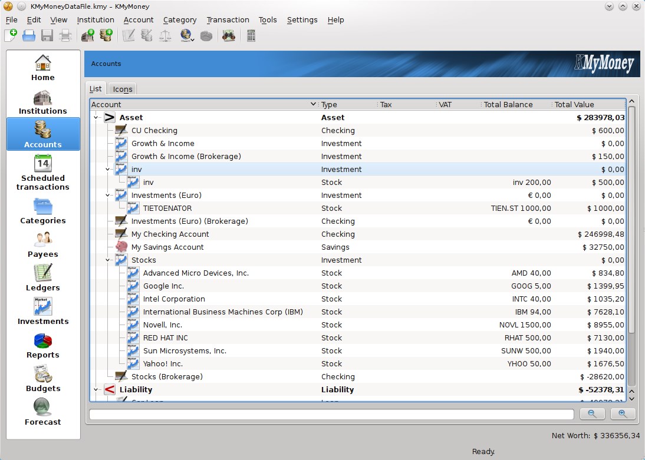
Task: Select the Yahoo! Inc. stock row
Action: pos(358,364)
